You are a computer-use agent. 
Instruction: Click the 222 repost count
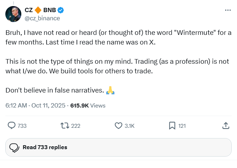(76, 126)
